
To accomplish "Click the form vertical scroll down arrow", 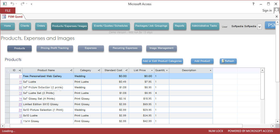I will [277, 121].
